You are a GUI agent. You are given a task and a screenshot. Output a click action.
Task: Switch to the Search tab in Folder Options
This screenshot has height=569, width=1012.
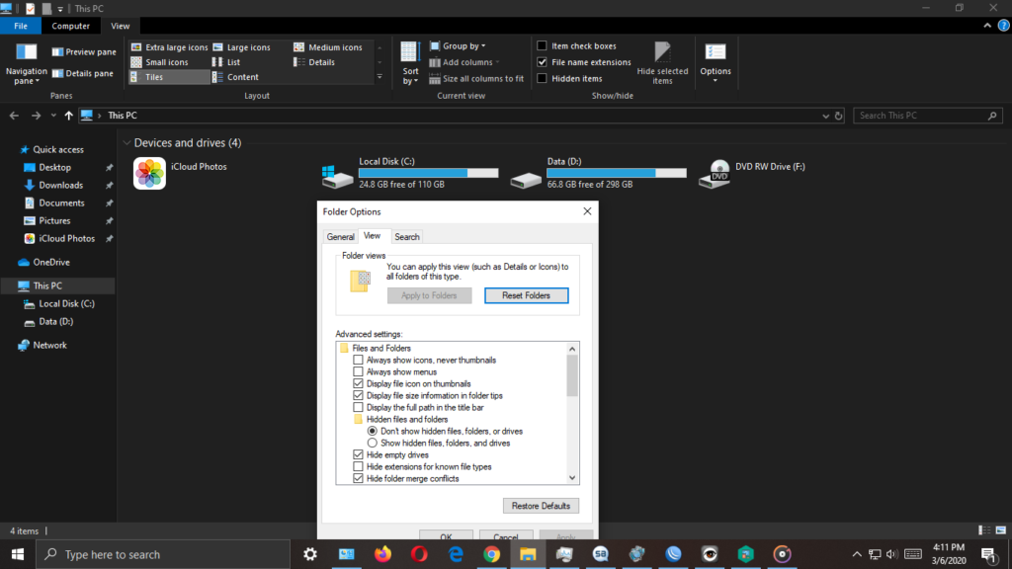(x=407, y=237)
